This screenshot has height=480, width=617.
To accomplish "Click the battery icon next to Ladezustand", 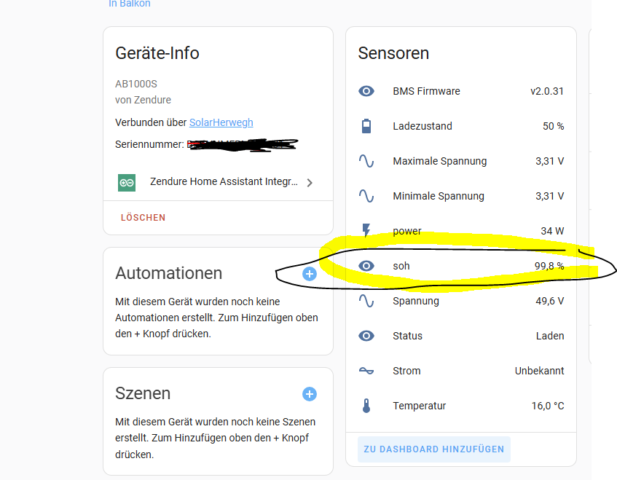I will (366, 126).
